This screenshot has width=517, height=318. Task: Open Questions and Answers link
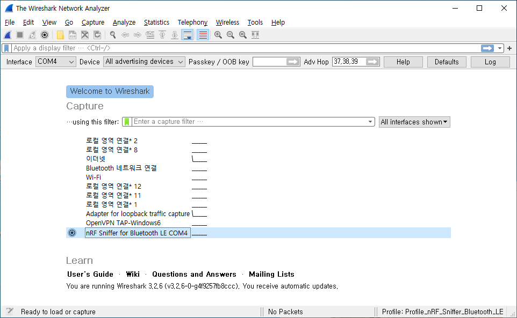(x=194, y=274)
